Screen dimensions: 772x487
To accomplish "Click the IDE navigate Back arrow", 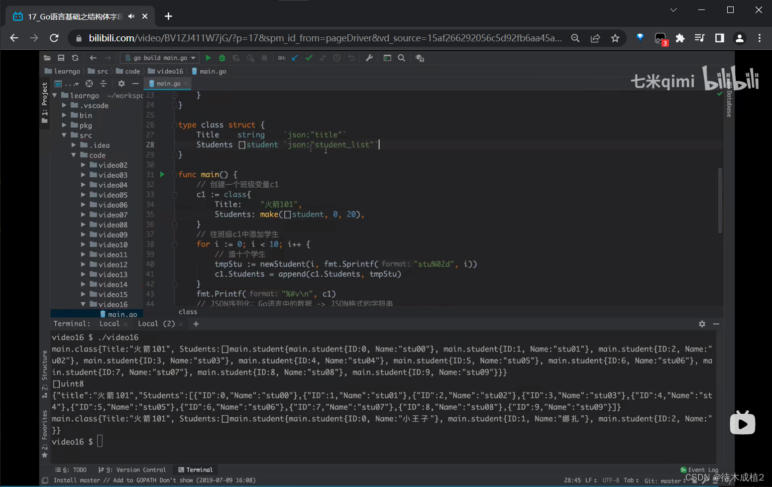I will pos(93,58).
